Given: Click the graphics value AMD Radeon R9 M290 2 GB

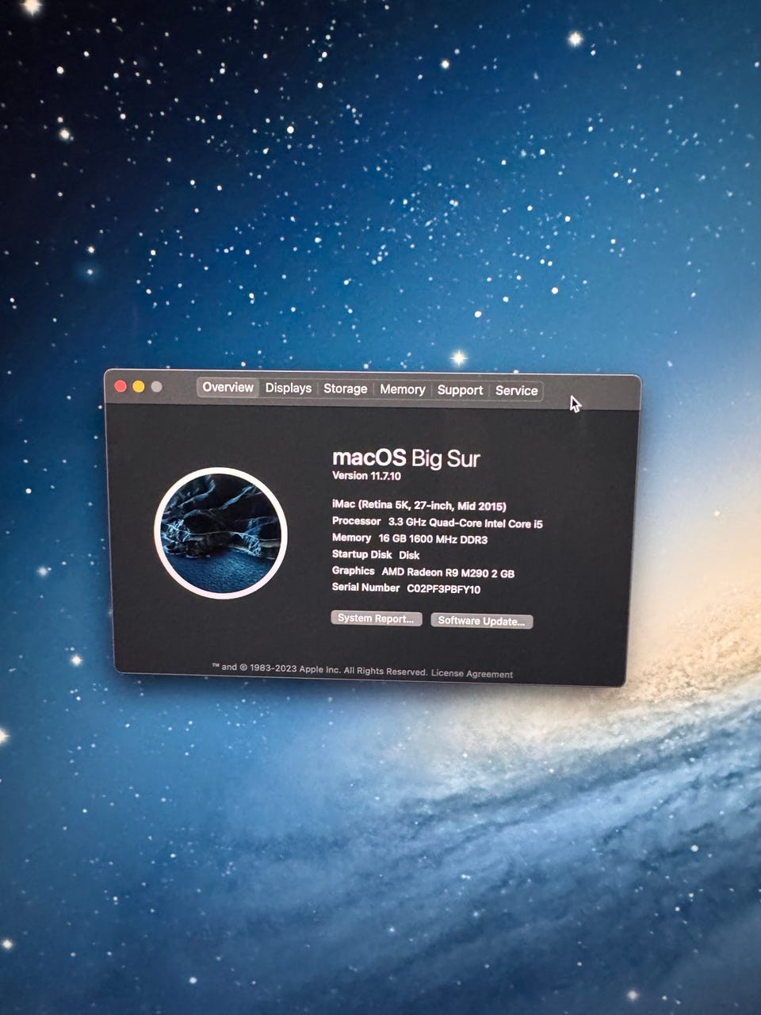Looking at the screenshot, I should (448, 573).
